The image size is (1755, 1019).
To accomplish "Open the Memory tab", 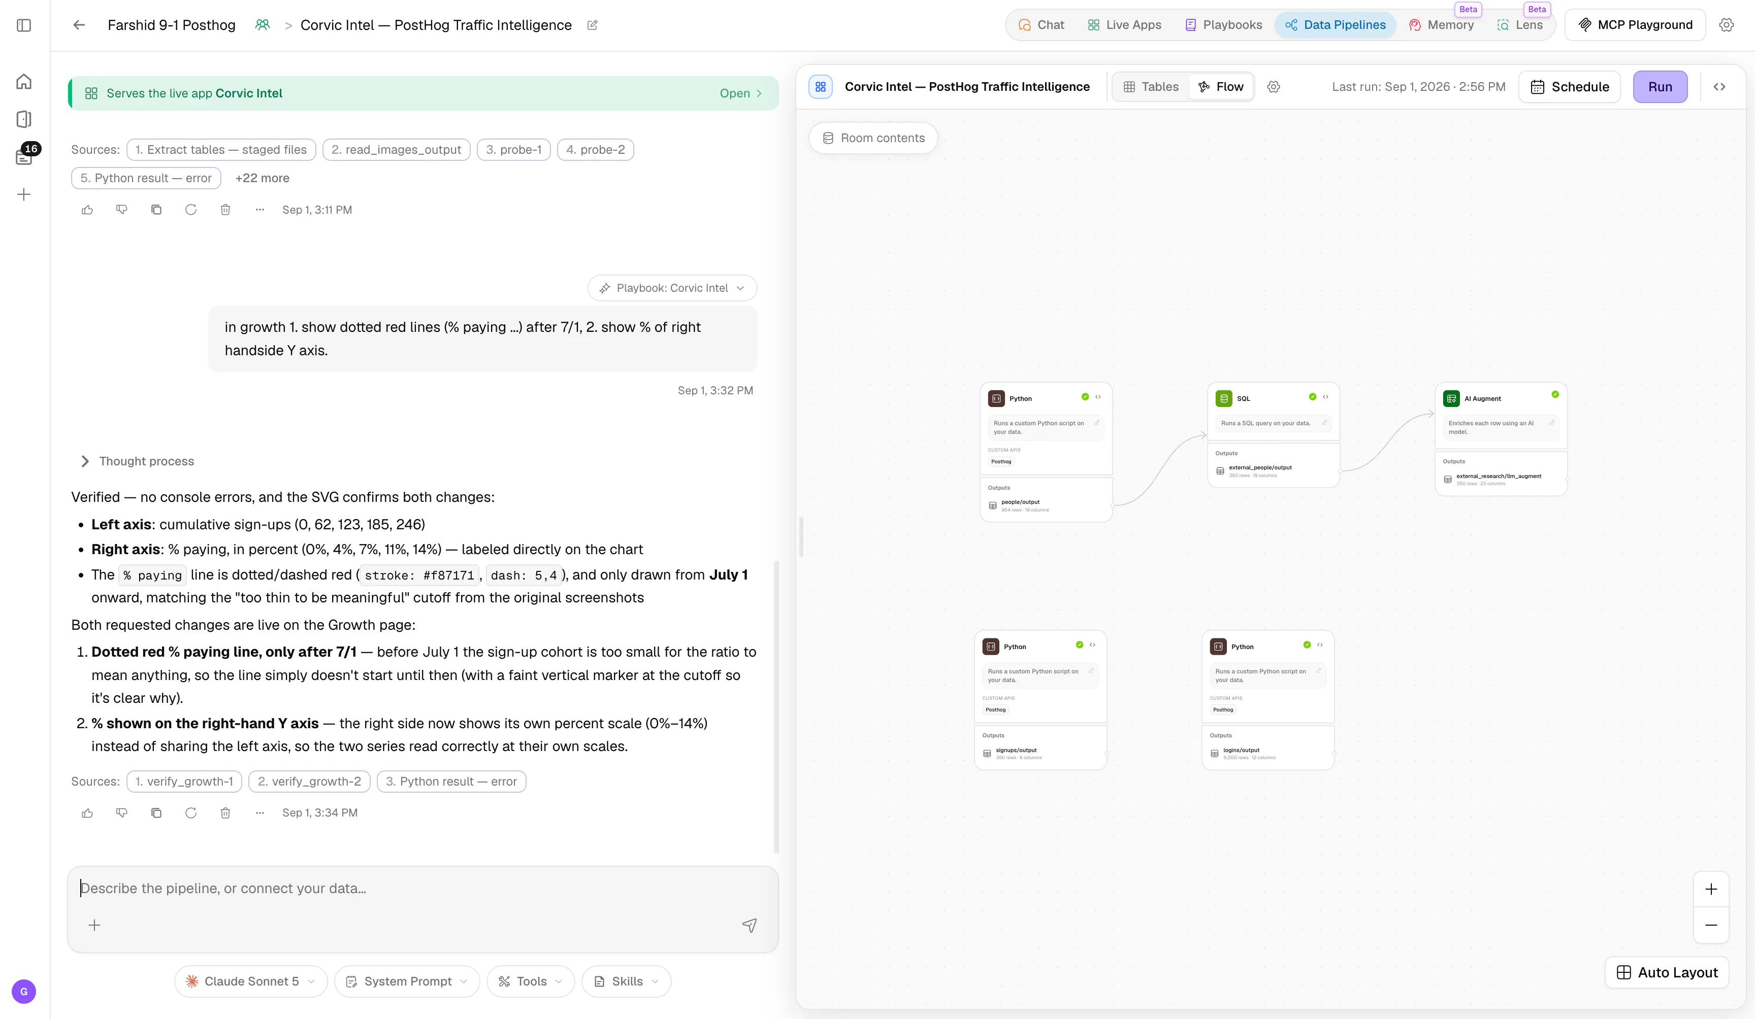I will click(1441, 25).
